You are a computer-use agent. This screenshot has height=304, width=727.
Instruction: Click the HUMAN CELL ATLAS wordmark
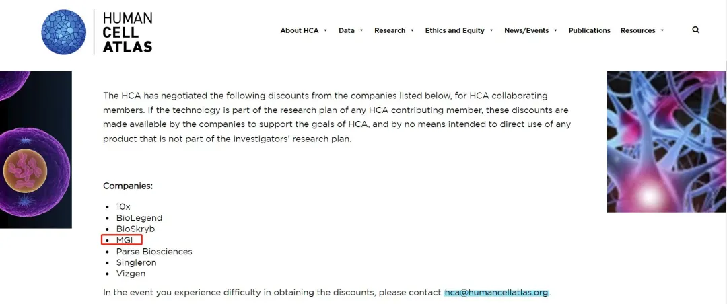click(x=127, y=32)
